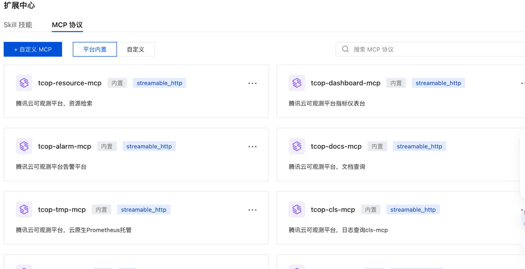Click the 内置 badge on tcop-resource-mcp
The height and width of the screenshot is (269, 525).
point(117,83)
